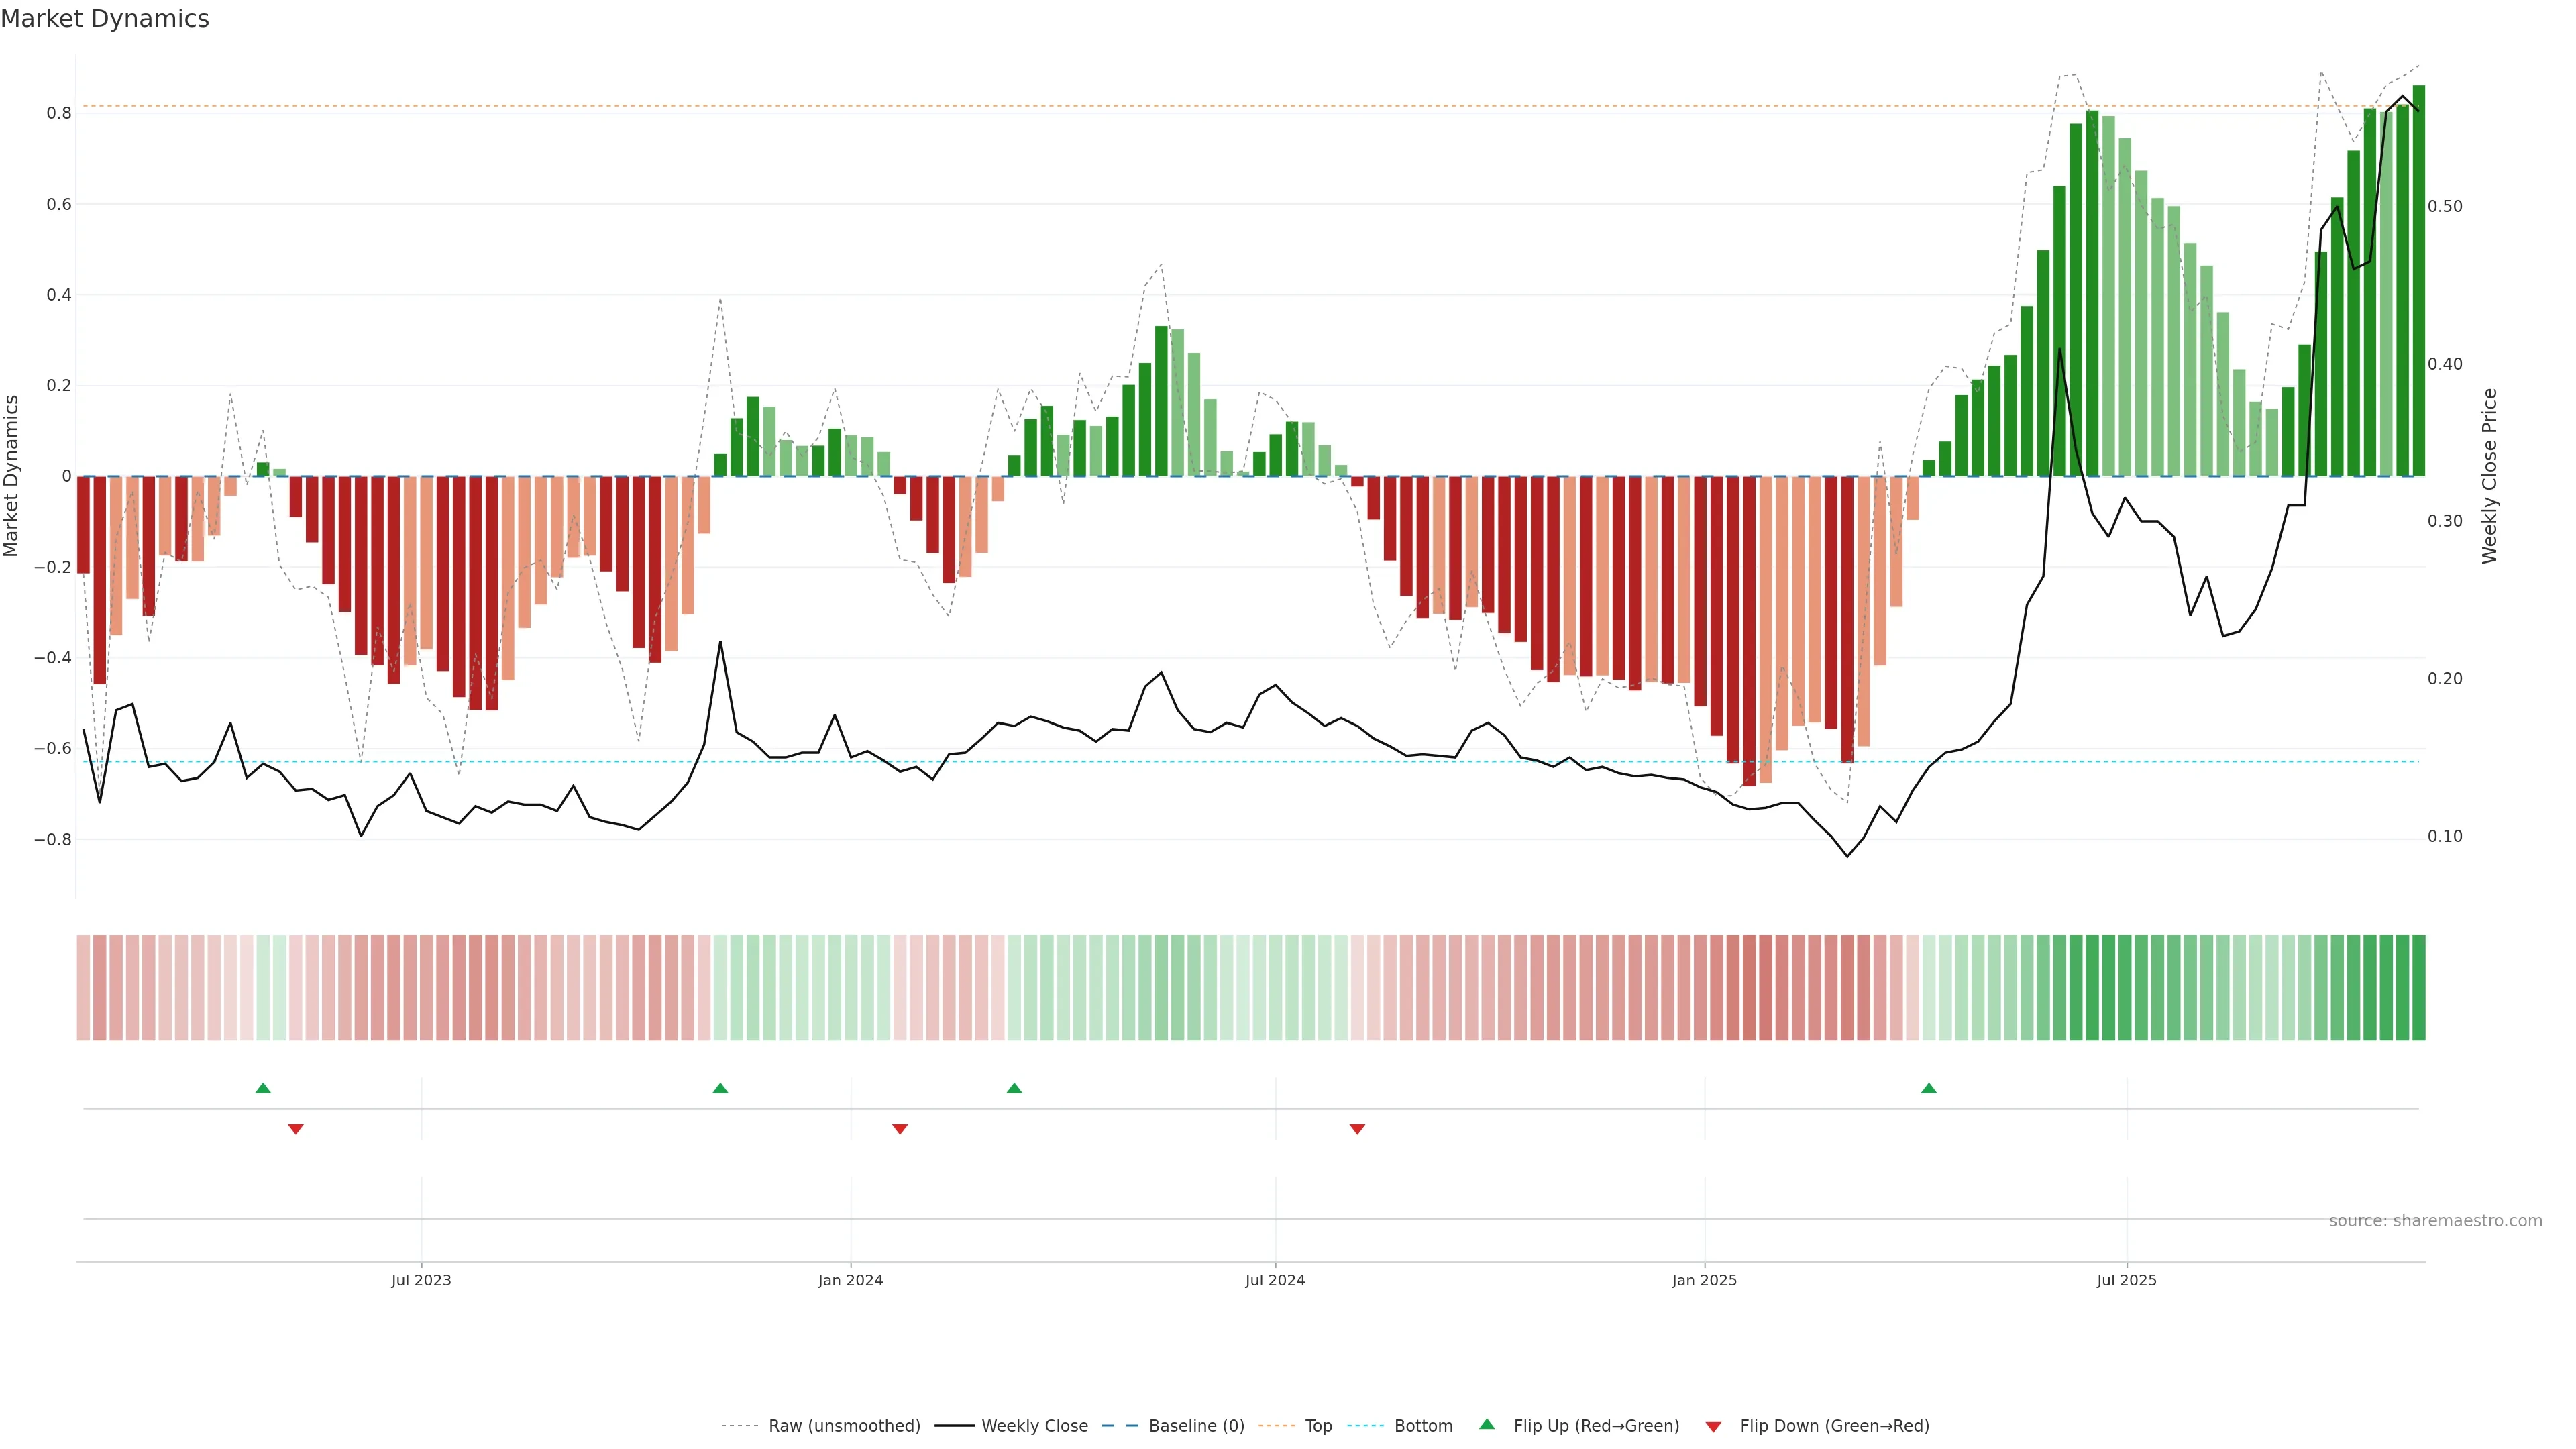Toggle the Bottom legend entry
The image size is (2576, 1449).
click(1423, 1425)
